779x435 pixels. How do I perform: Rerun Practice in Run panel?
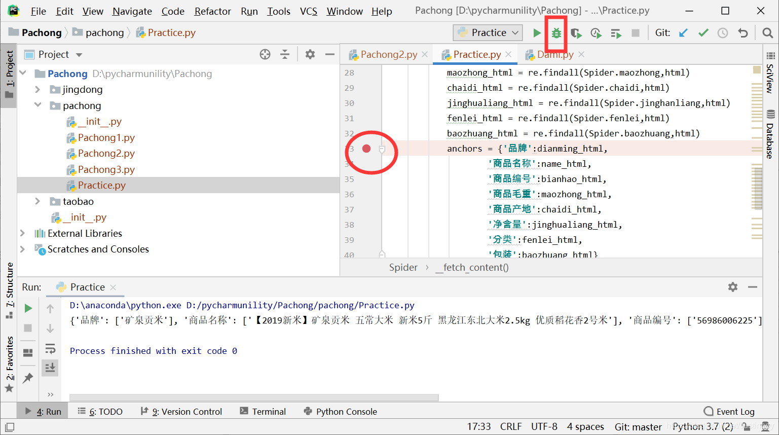(28, 308)
